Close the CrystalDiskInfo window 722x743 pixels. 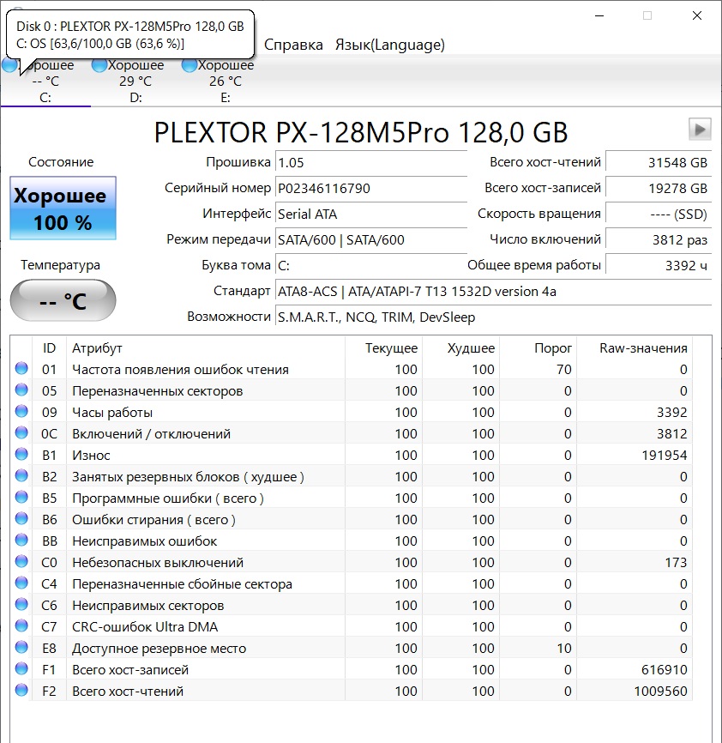coord(697,15)
